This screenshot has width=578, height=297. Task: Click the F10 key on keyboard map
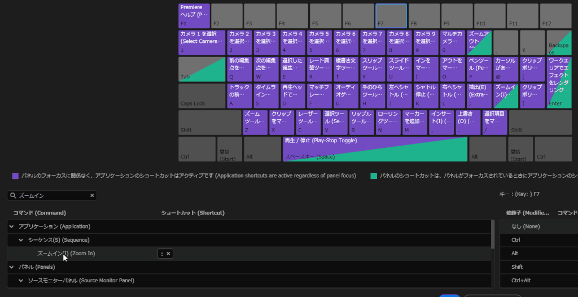click(x=490, y=16)
